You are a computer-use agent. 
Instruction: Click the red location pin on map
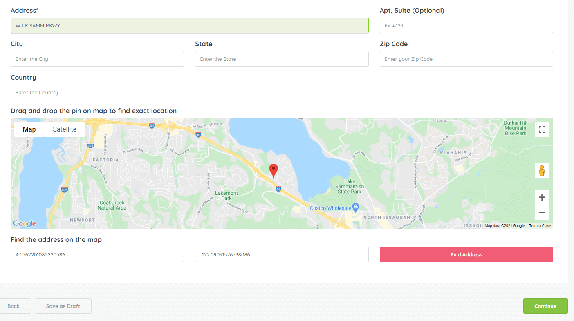click(x=274, y=170)
